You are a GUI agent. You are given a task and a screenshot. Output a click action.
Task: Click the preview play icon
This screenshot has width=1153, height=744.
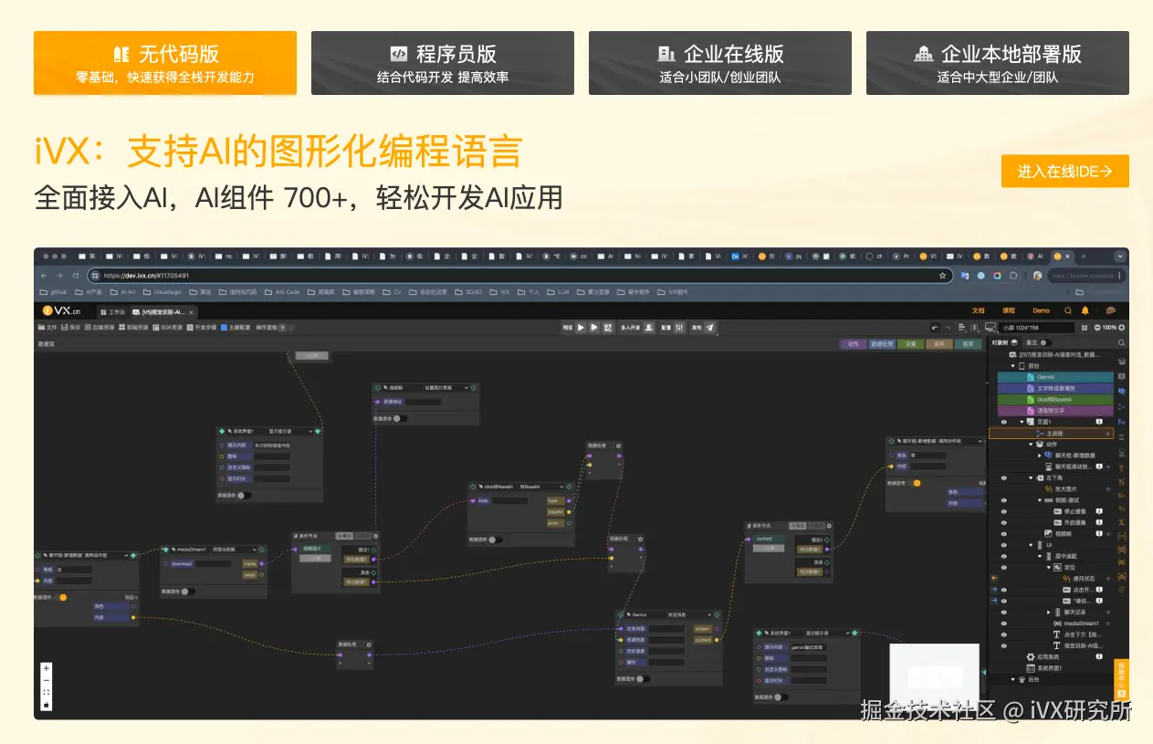(581, 327)
